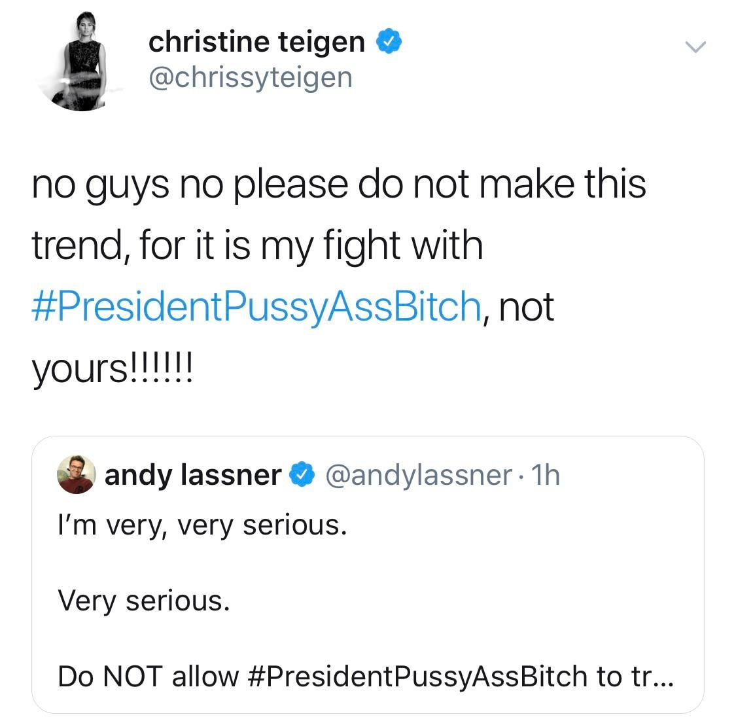Click the "yours!!!!!!" text in main tweet
The width and height of the screenshot is (736, 721).
pos(112,368)
